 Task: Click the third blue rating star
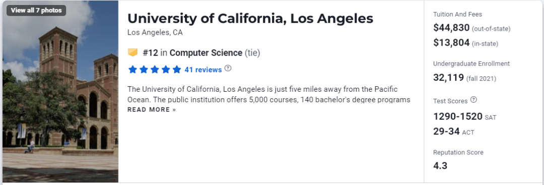(155, 70)
